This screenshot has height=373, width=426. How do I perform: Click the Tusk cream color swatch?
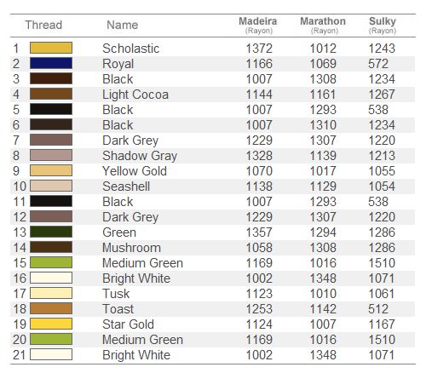[x=51, y=293]
